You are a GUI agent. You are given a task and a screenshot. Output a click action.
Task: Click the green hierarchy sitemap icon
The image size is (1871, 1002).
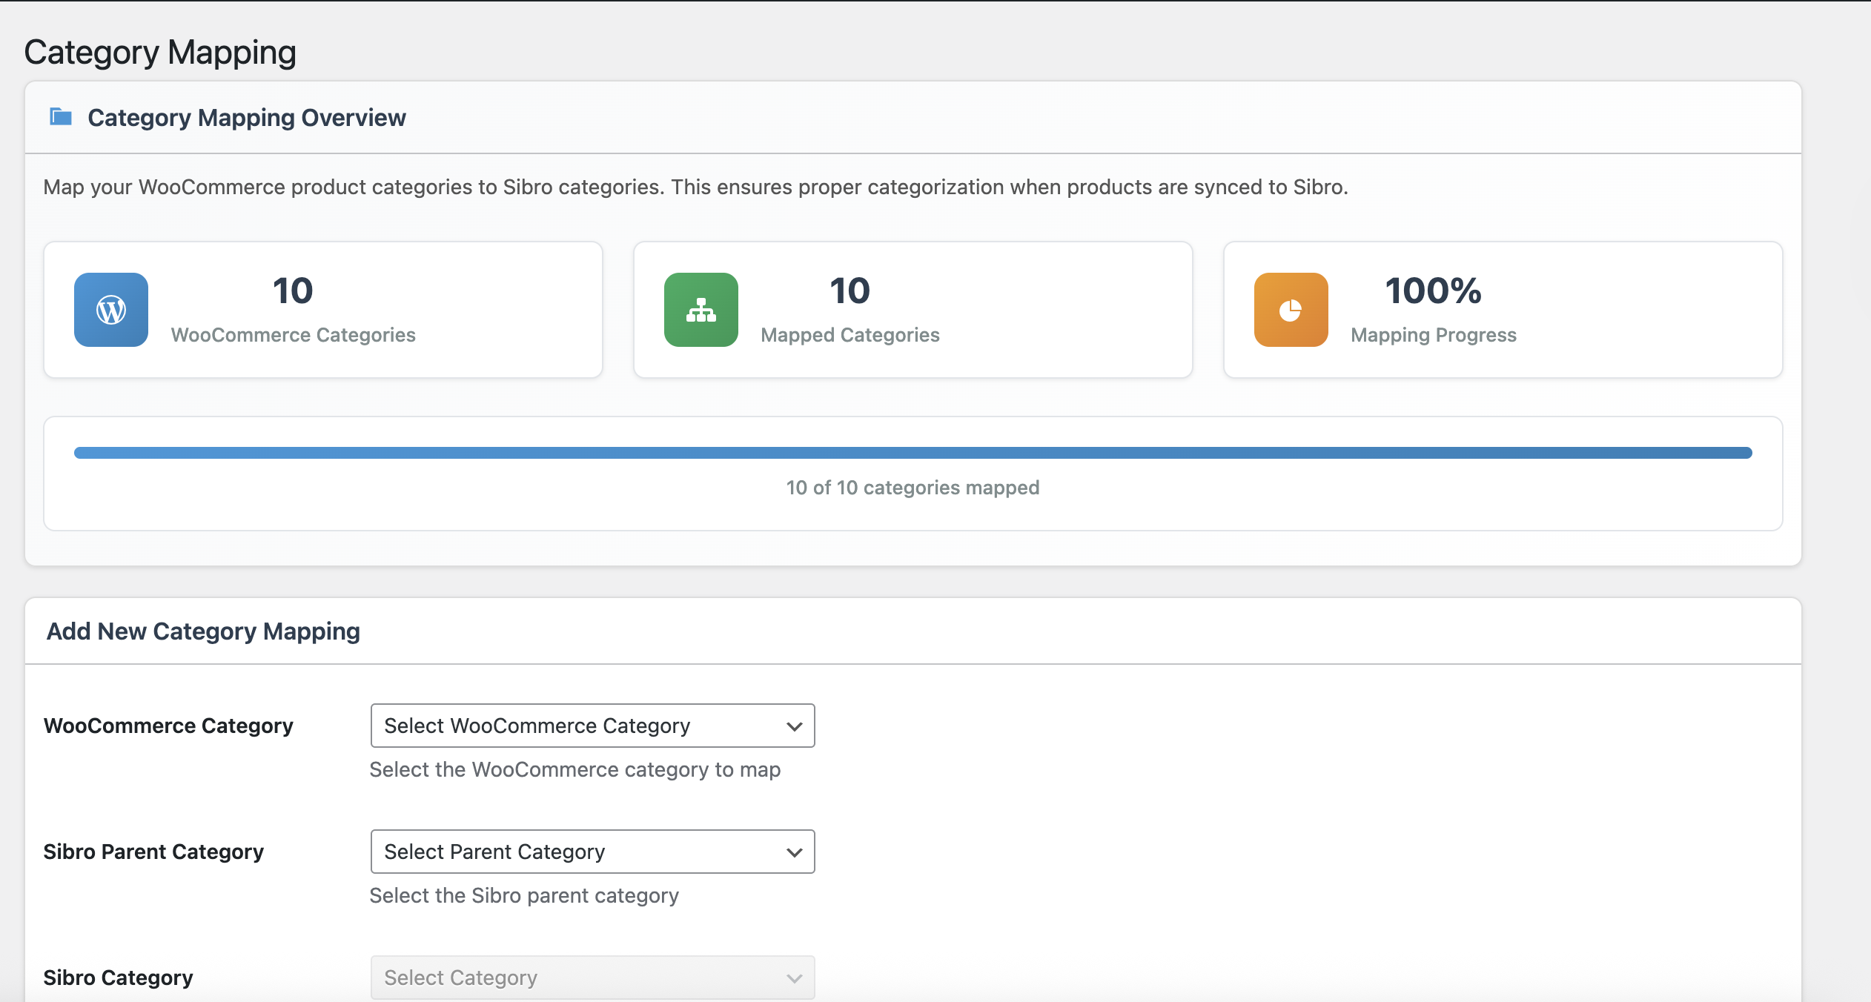coord(701,310)
